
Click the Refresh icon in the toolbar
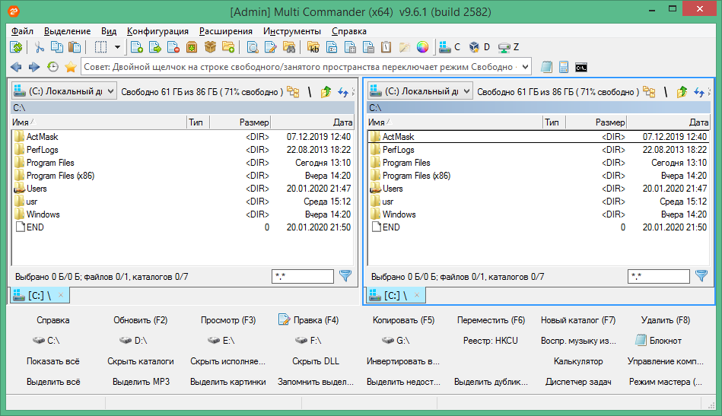click(16, 47)
